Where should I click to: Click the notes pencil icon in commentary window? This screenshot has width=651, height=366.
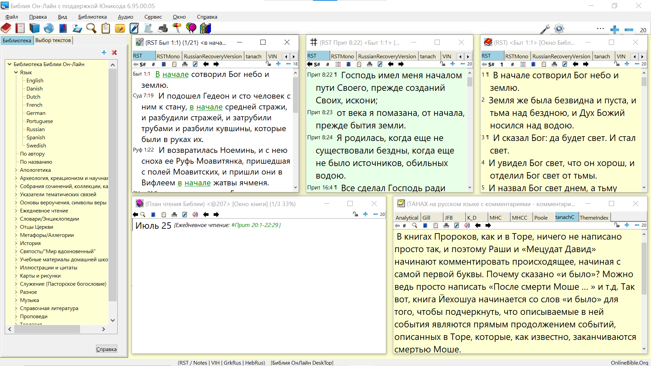point(457,225)
